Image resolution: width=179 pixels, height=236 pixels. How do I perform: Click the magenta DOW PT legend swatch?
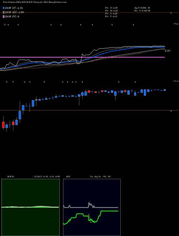4,16
